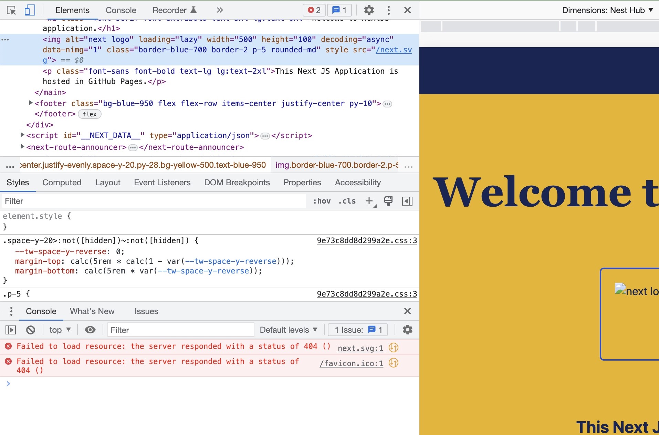Open the customize DevTools three-dot menu
This screenshot has height=435, width=659.
pyautogui.click(x=388, y=10)
